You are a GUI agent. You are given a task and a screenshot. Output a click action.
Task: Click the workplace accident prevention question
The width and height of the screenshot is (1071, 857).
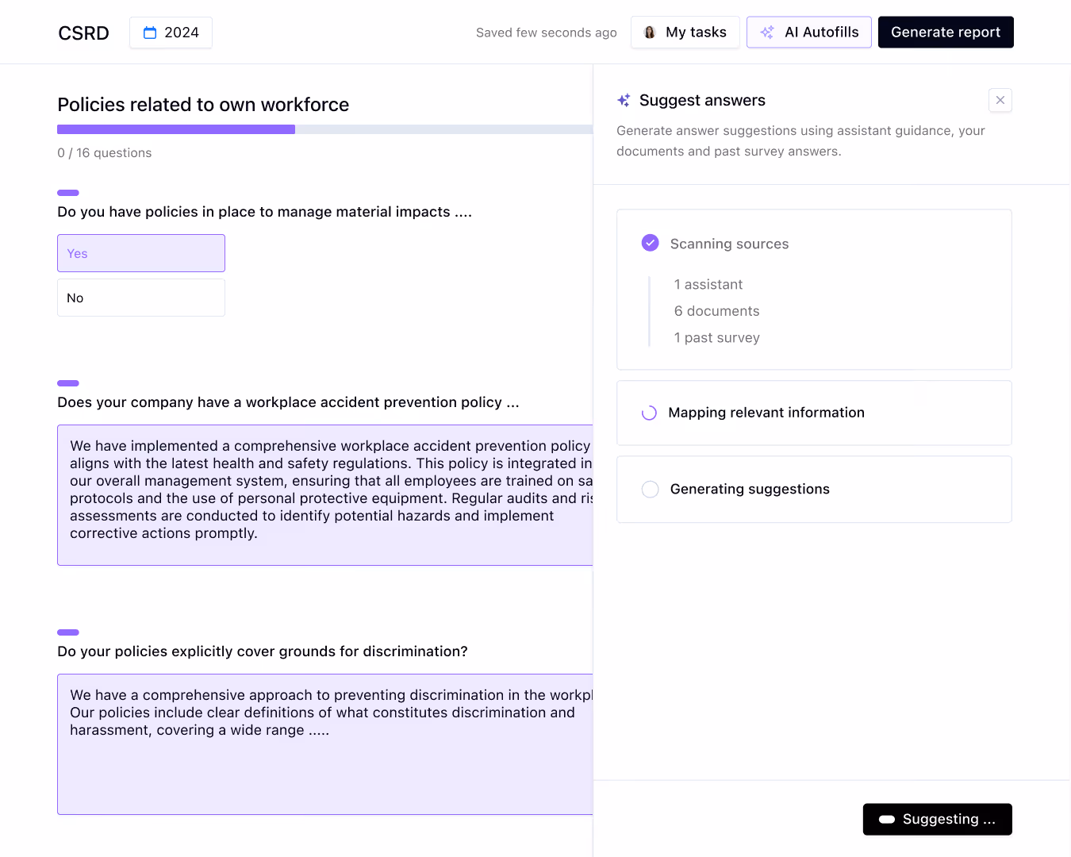[289, 402]
